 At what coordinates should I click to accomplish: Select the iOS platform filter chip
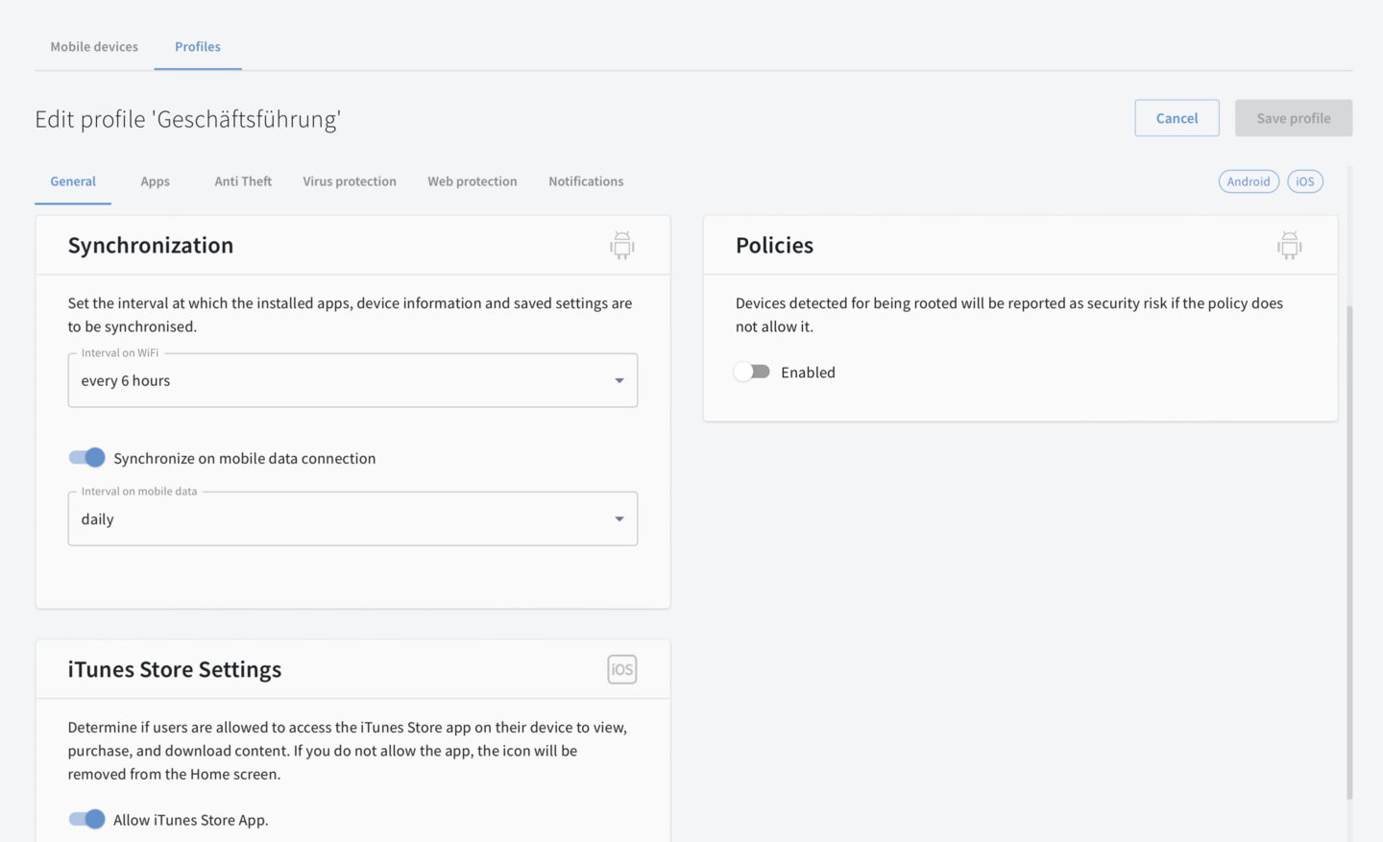(1304, 181)
